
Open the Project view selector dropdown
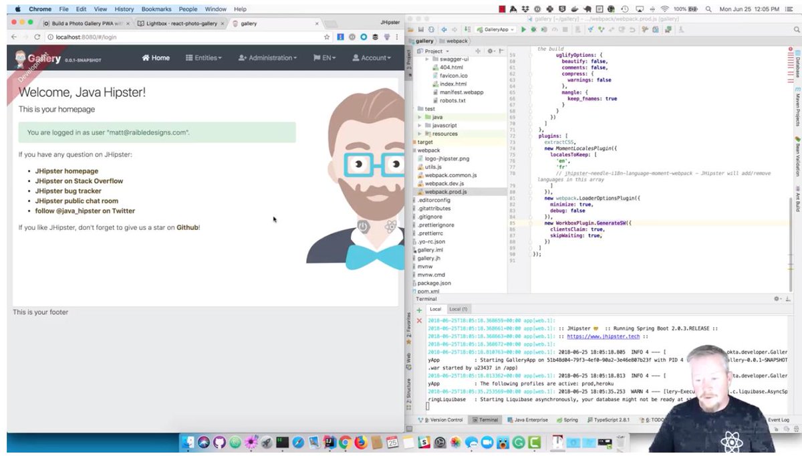[x=434, y=51]
